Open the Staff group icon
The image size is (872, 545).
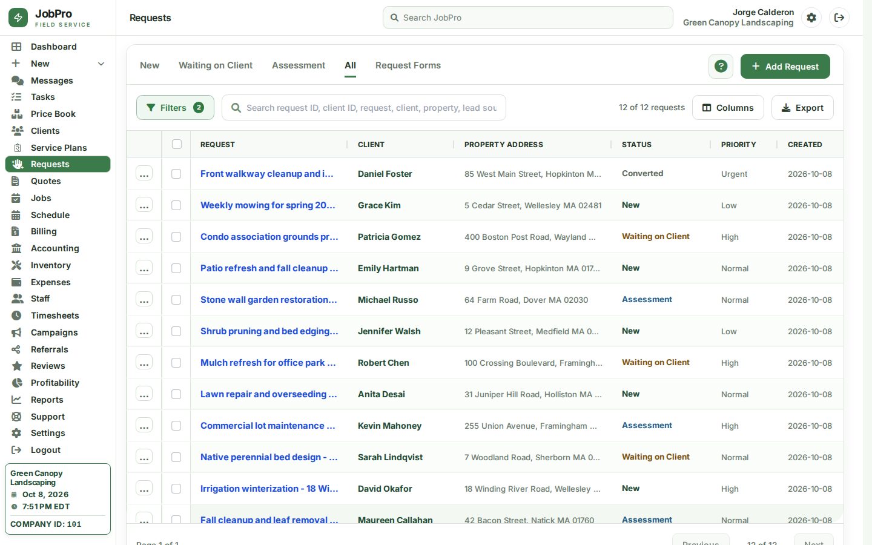(x=17, y=299)
